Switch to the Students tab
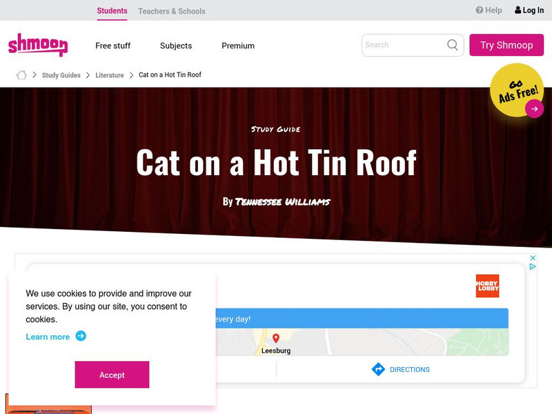The height and width of the screenshot is (414, 552). point(112,11)
